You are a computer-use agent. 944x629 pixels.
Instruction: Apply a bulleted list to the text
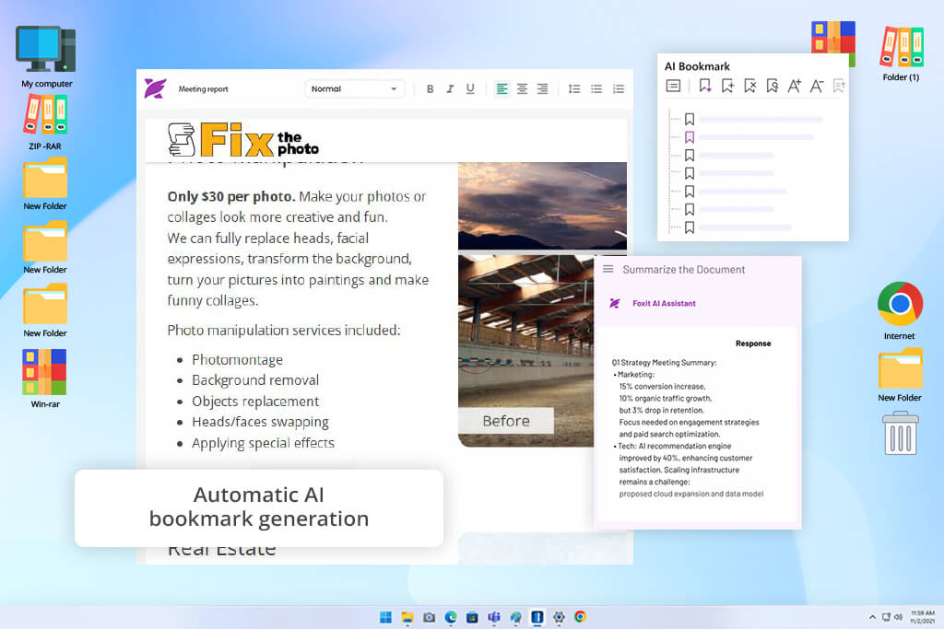click(x=596, y=89)
